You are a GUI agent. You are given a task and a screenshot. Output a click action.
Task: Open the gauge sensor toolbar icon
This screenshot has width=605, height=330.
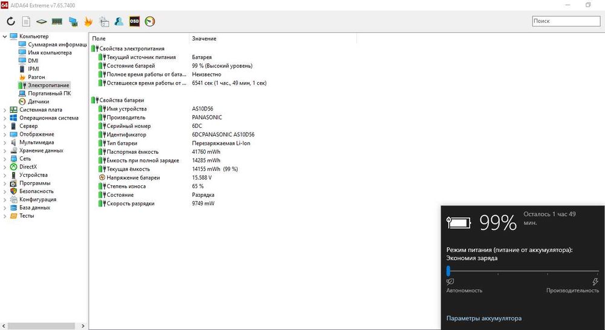pos(149,22)
